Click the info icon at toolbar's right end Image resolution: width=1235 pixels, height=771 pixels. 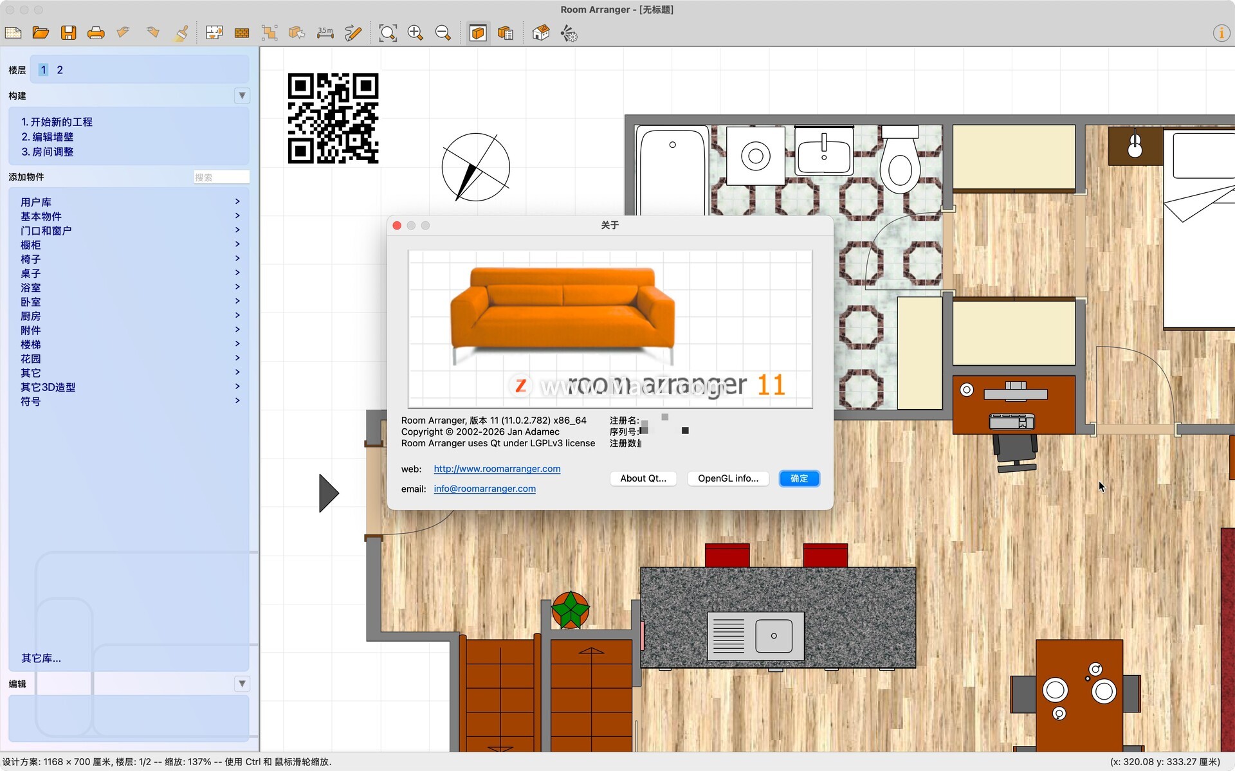click(1221, 33)
